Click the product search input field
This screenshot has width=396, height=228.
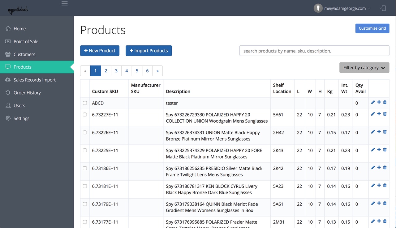tap(314, 51)
